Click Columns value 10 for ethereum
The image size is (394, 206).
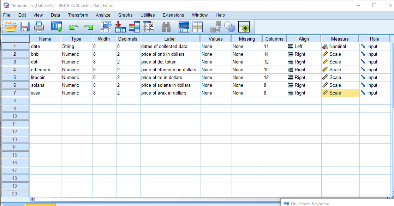pos(266,70)
